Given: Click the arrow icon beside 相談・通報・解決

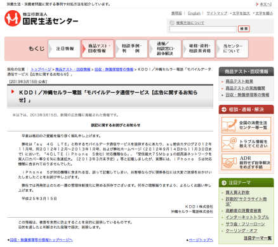Looking at the screenshot, I should tap(223, 109).
